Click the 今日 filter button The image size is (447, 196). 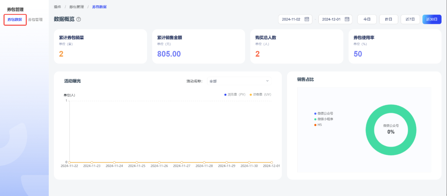tap(367, 19)
